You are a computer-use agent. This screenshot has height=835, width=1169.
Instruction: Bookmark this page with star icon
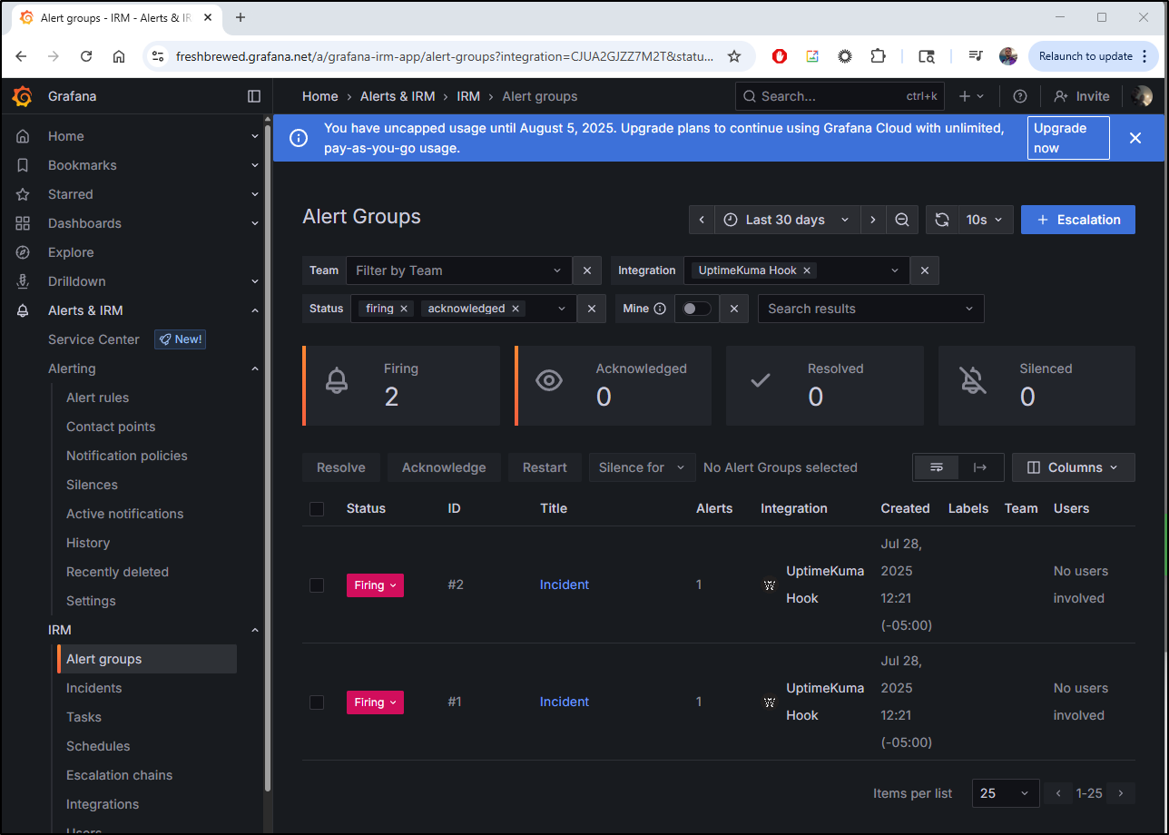[734, 56]
